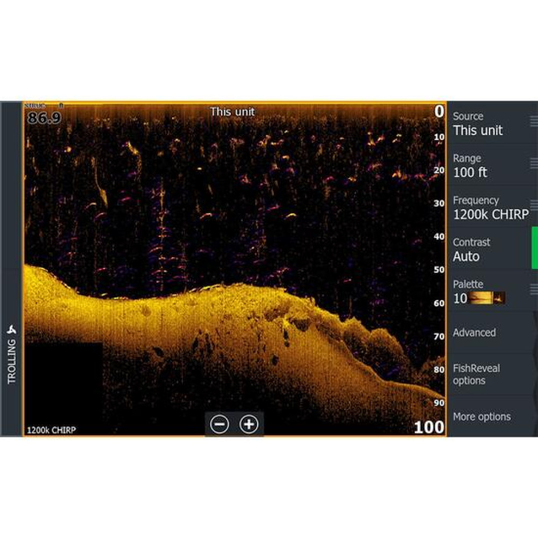The height and width of the screenshot is (538, 538).
Task: Tap the 'This unit' title on sonar view
Action: (x=232, y=112)
